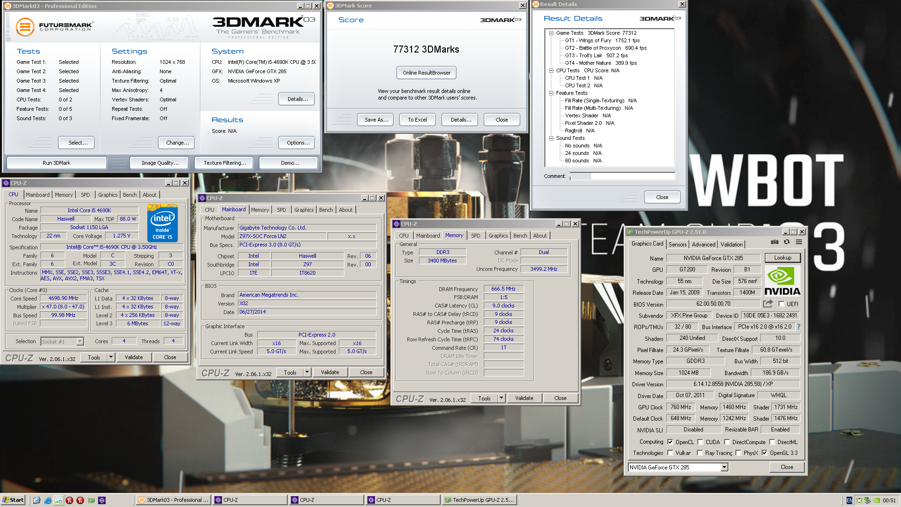Screen dimensions: 901x507
Task: Click the GPU-Z title bar icon
Action: click(x=630, y=232)
